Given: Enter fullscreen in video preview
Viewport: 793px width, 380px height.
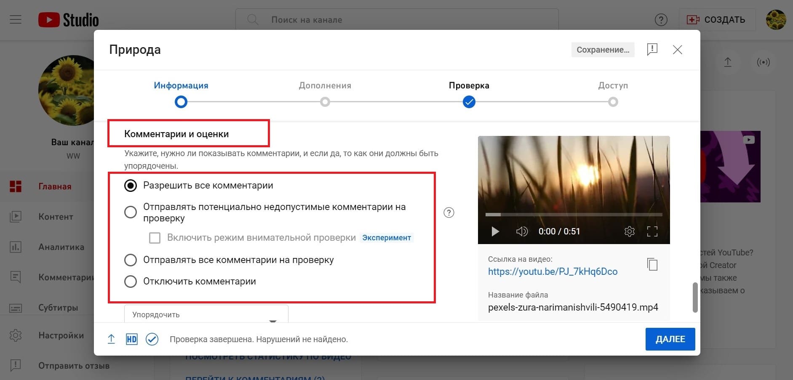Looking at the screenshot, I should pyautogui.click(x=652, y=231).
